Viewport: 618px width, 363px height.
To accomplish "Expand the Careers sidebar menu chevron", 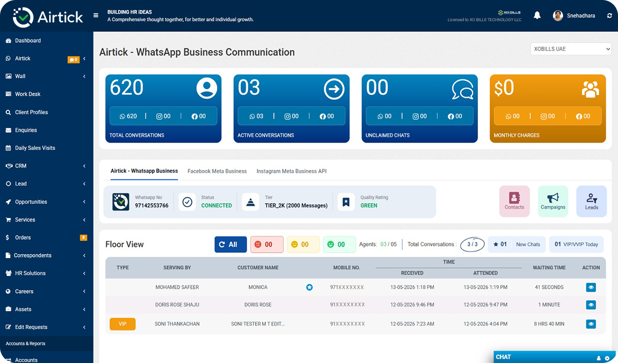I will pos(84,291).
